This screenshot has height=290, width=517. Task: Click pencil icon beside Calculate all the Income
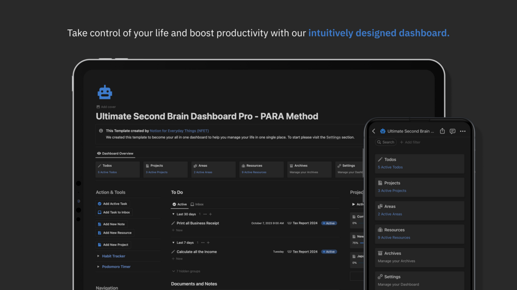pos(173,252)
